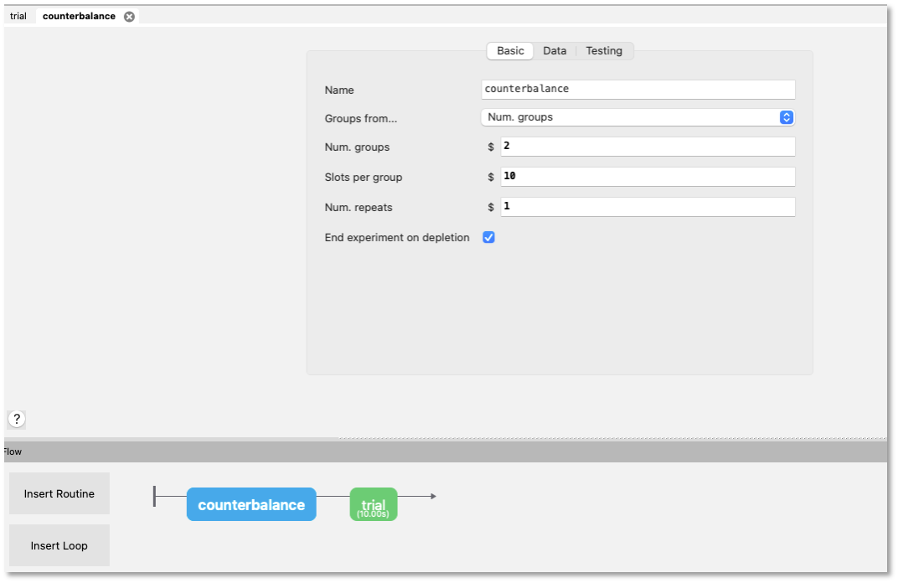Image resolution: width=898 pixels, height=583 pixels.
Task: Click the Num. repeats input field
Action: [x=648, y=207]
